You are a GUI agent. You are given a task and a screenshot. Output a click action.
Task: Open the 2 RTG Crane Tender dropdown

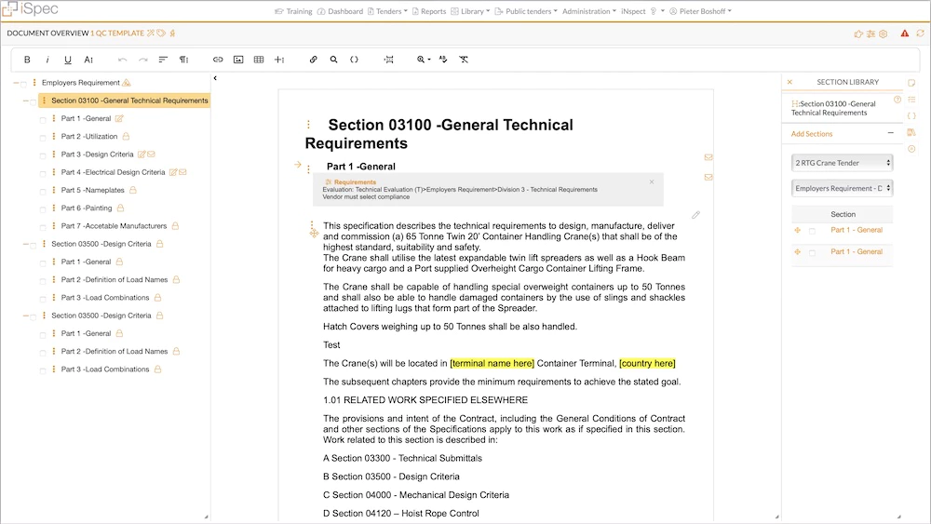pyautogui.click(x=842, y=163)
